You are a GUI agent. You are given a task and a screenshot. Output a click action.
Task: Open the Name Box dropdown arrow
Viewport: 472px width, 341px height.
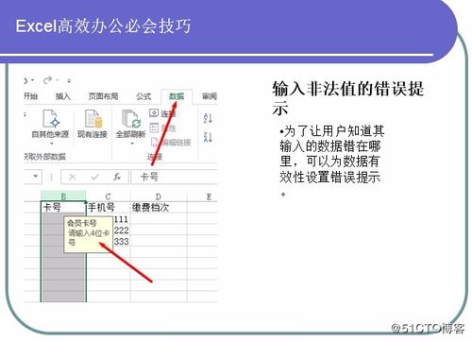36,177
